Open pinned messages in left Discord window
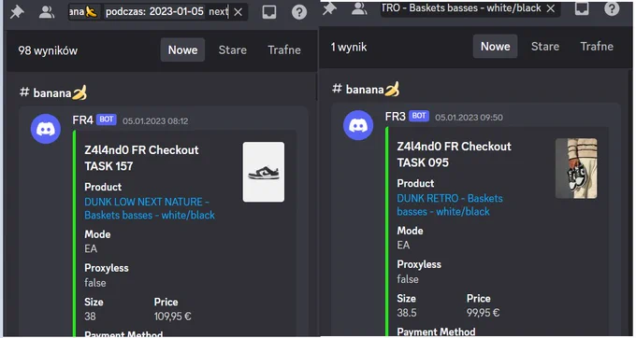The image size is (636, 338). pyautogui.click(x=17, y=12)
